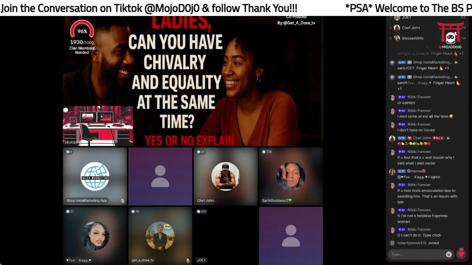Open get_a_dose_tv guest avatar

160,236
